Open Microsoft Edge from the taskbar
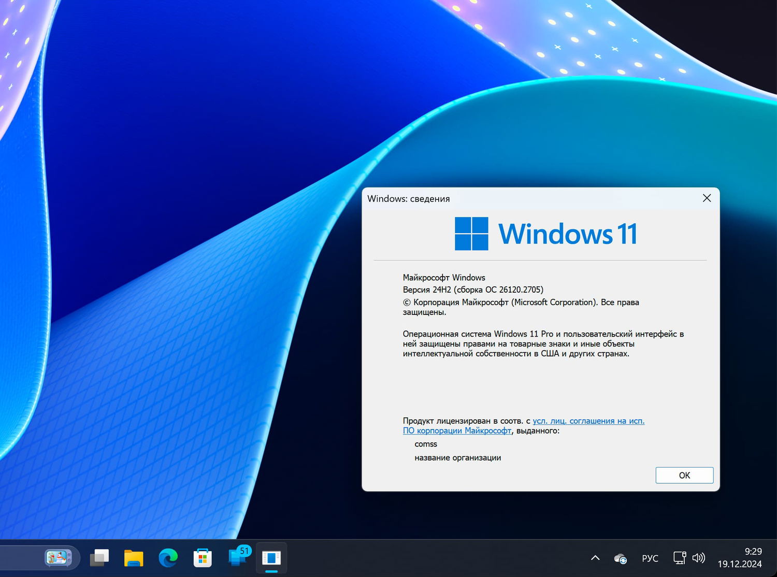777x577 pixels. tap(168, 558)
